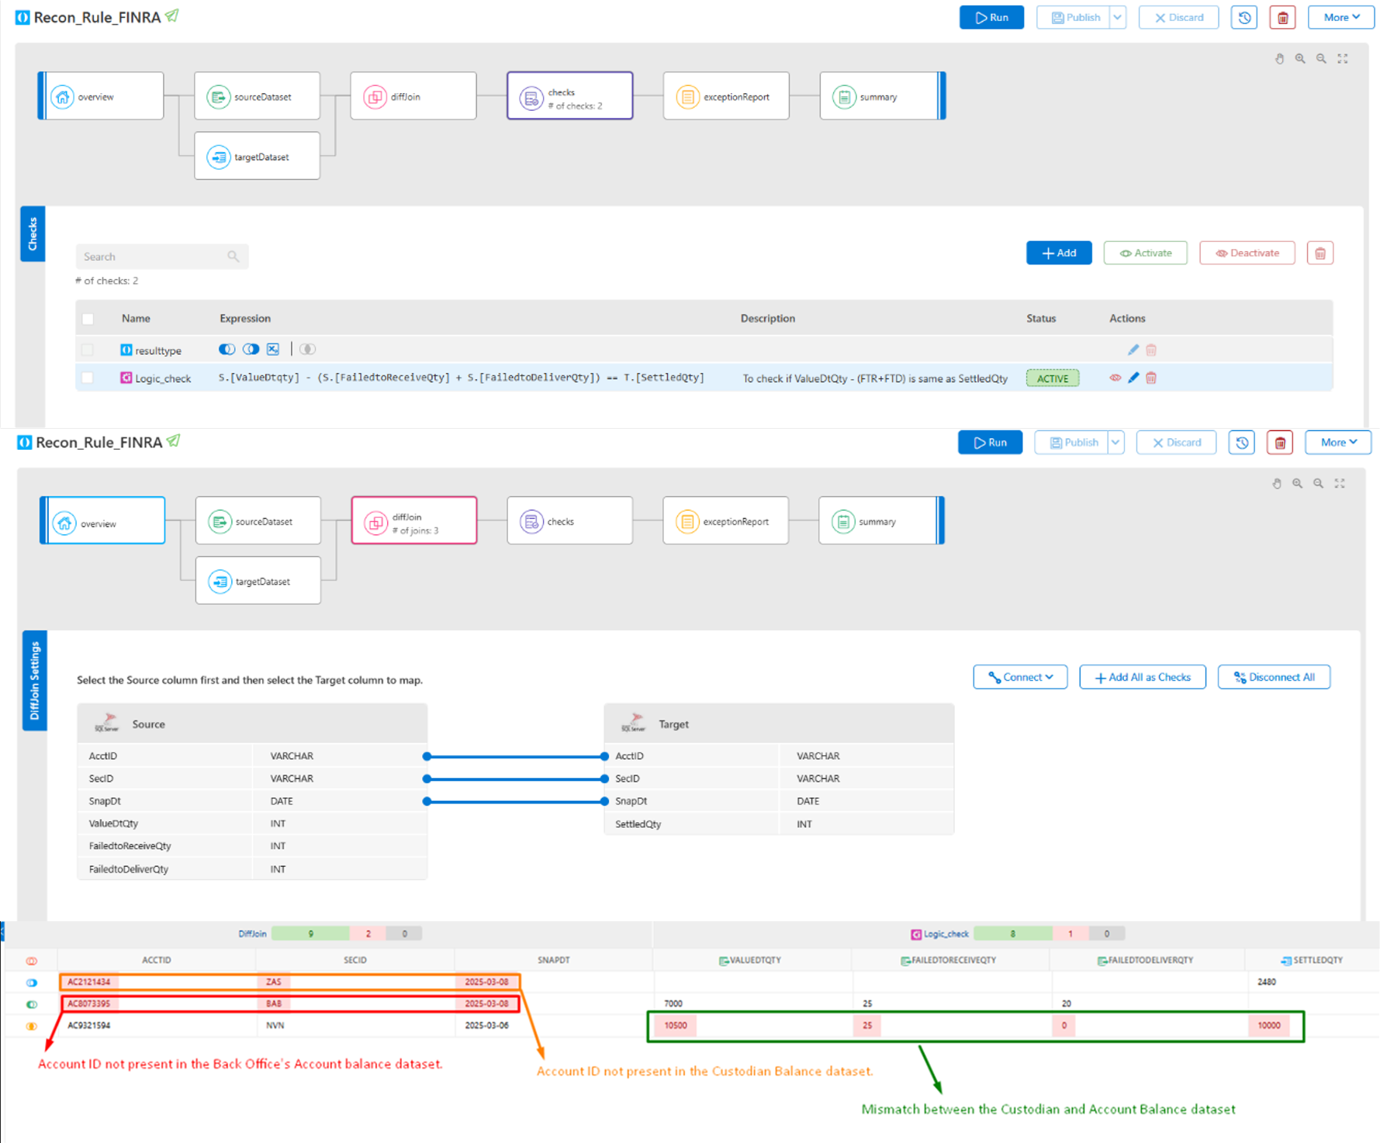Screen dimensions: 1380x1143
Task: Open the More dropdown menu
Action: [x=1340, y=17]
